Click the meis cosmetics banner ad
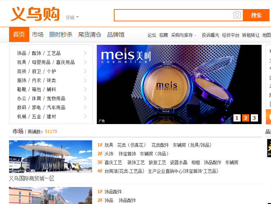Image resolution: width=271 pixels, height=204 pixels. coord(179,84)
